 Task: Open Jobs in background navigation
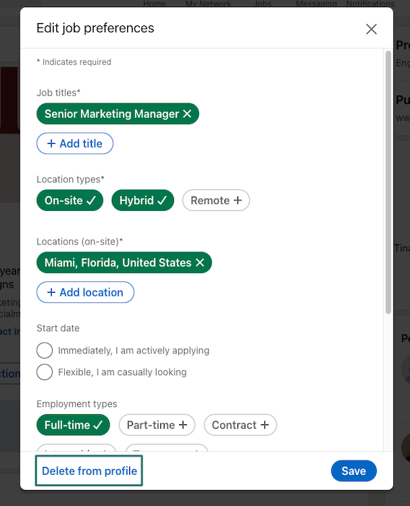pyautogui.click(x=263, y=4)
